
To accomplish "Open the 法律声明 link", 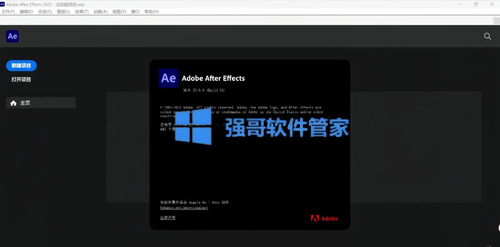I will 168,218.
